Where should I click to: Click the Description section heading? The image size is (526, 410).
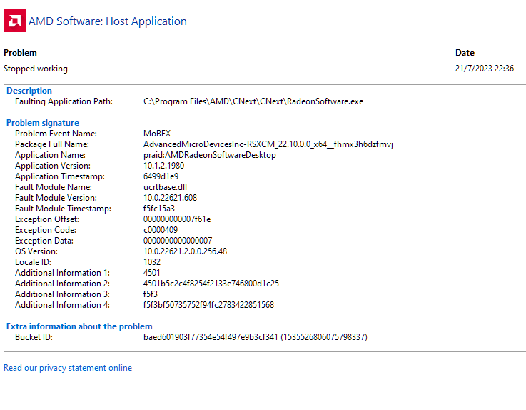[x=29, y=91]
